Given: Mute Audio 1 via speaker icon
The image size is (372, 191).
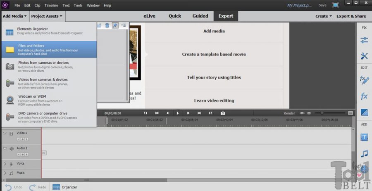Looking at the screenshot, I should [12, 149].
